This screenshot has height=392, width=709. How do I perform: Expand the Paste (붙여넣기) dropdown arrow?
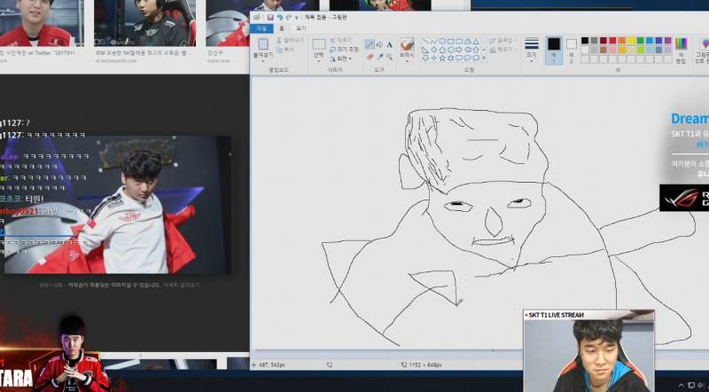(x=263, y=60)
